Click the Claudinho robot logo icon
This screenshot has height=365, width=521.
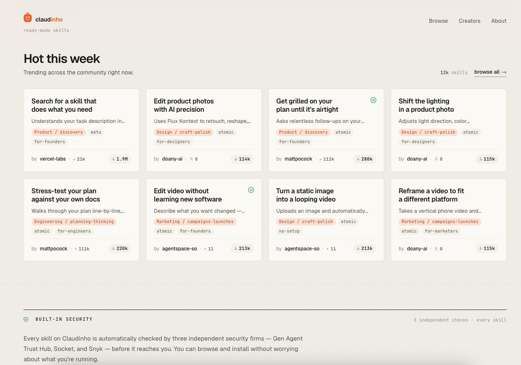[x=28, y=17]
